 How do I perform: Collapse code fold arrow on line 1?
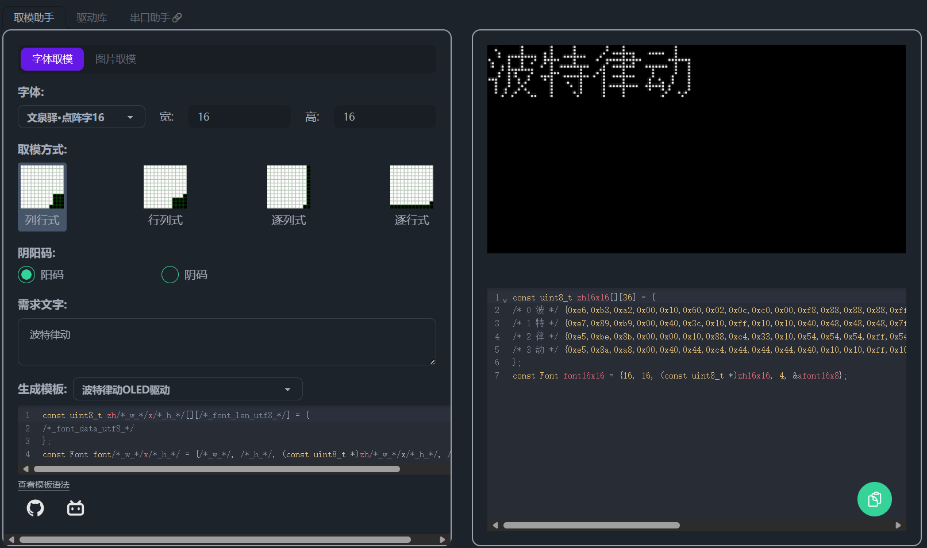pyautogui.click(x=505, y=300)
